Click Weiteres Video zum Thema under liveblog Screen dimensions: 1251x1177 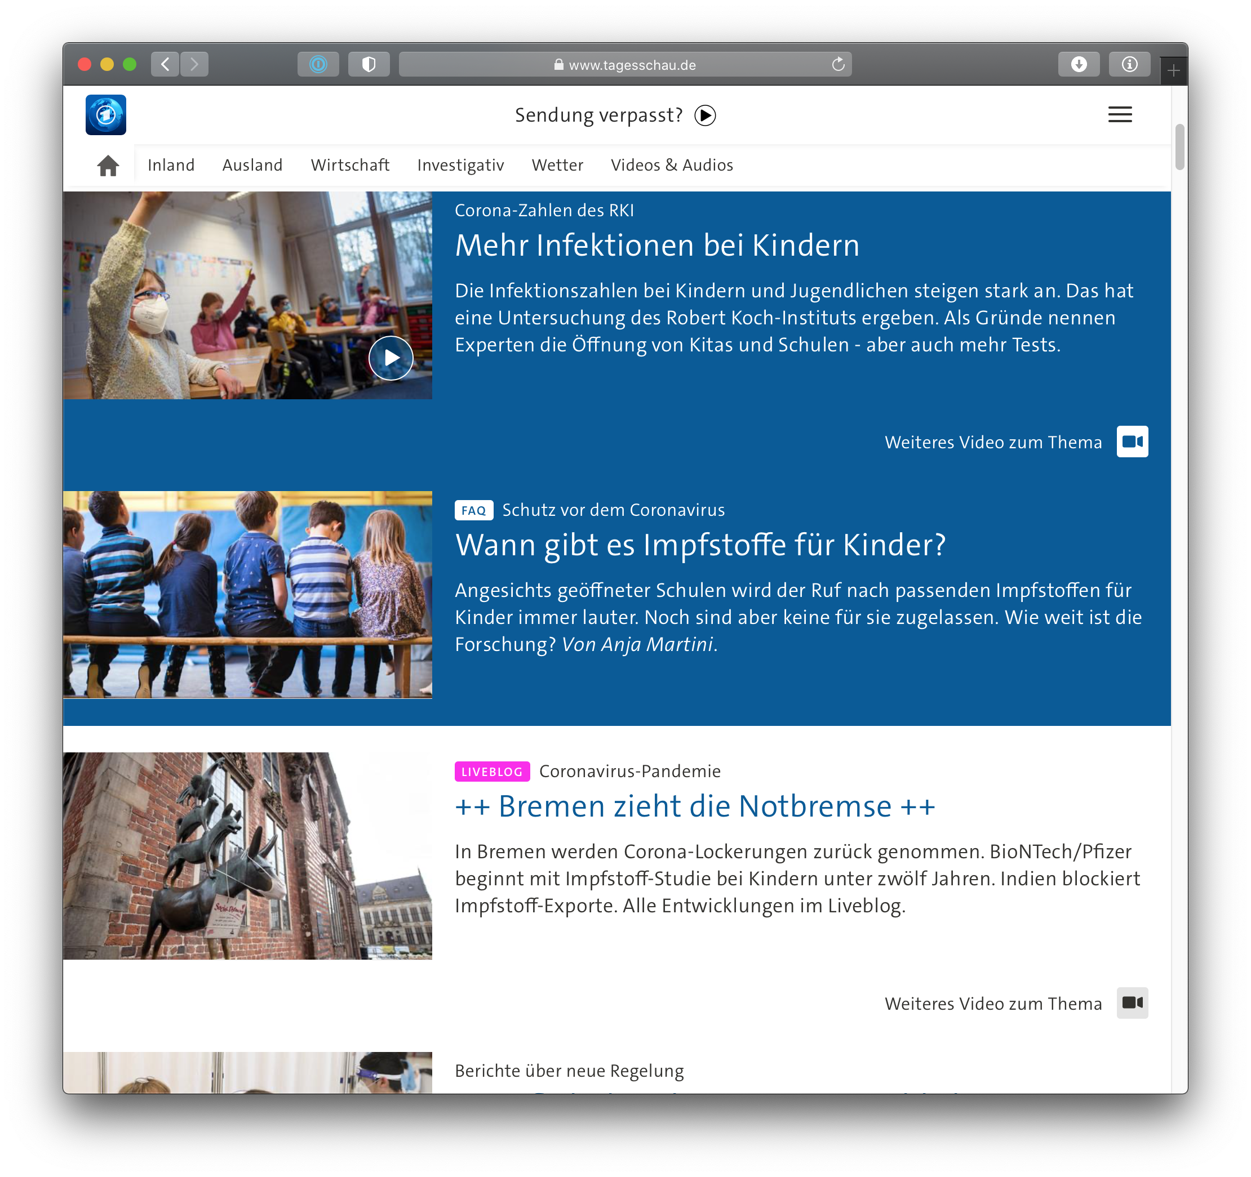click(x=993, y=1004)
